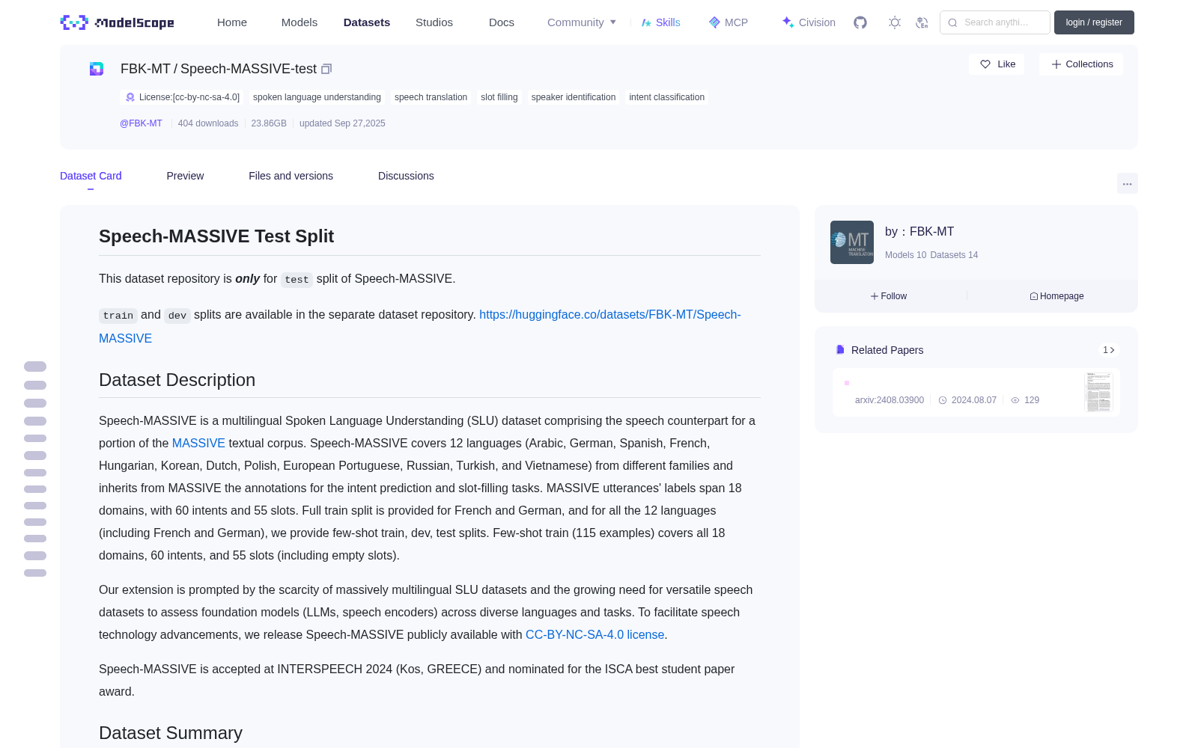Open the Civision page
This screenshot has width=1198, height=748.
(809, 22)
